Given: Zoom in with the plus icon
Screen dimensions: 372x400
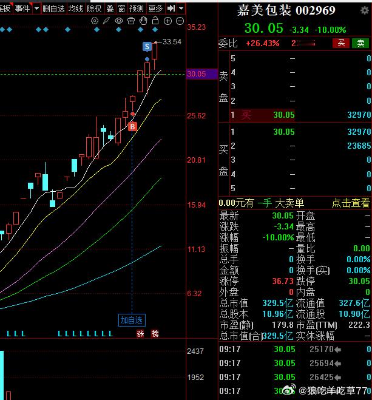Looking at the screenshot, I should pos(167,21).
